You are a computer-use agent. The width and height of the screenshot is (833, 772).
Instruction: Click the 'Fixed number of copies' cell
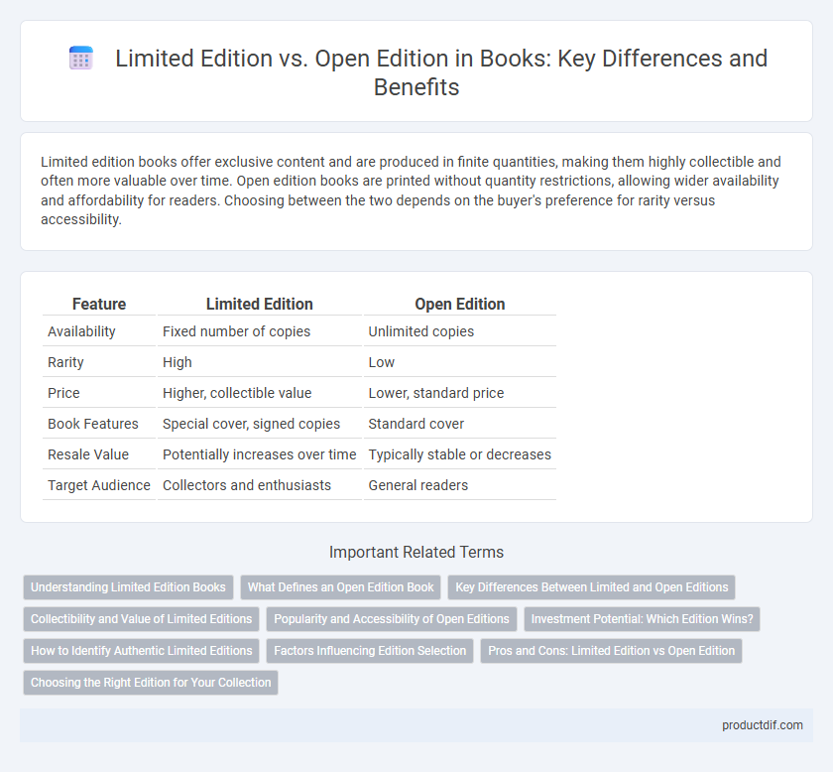236,331
